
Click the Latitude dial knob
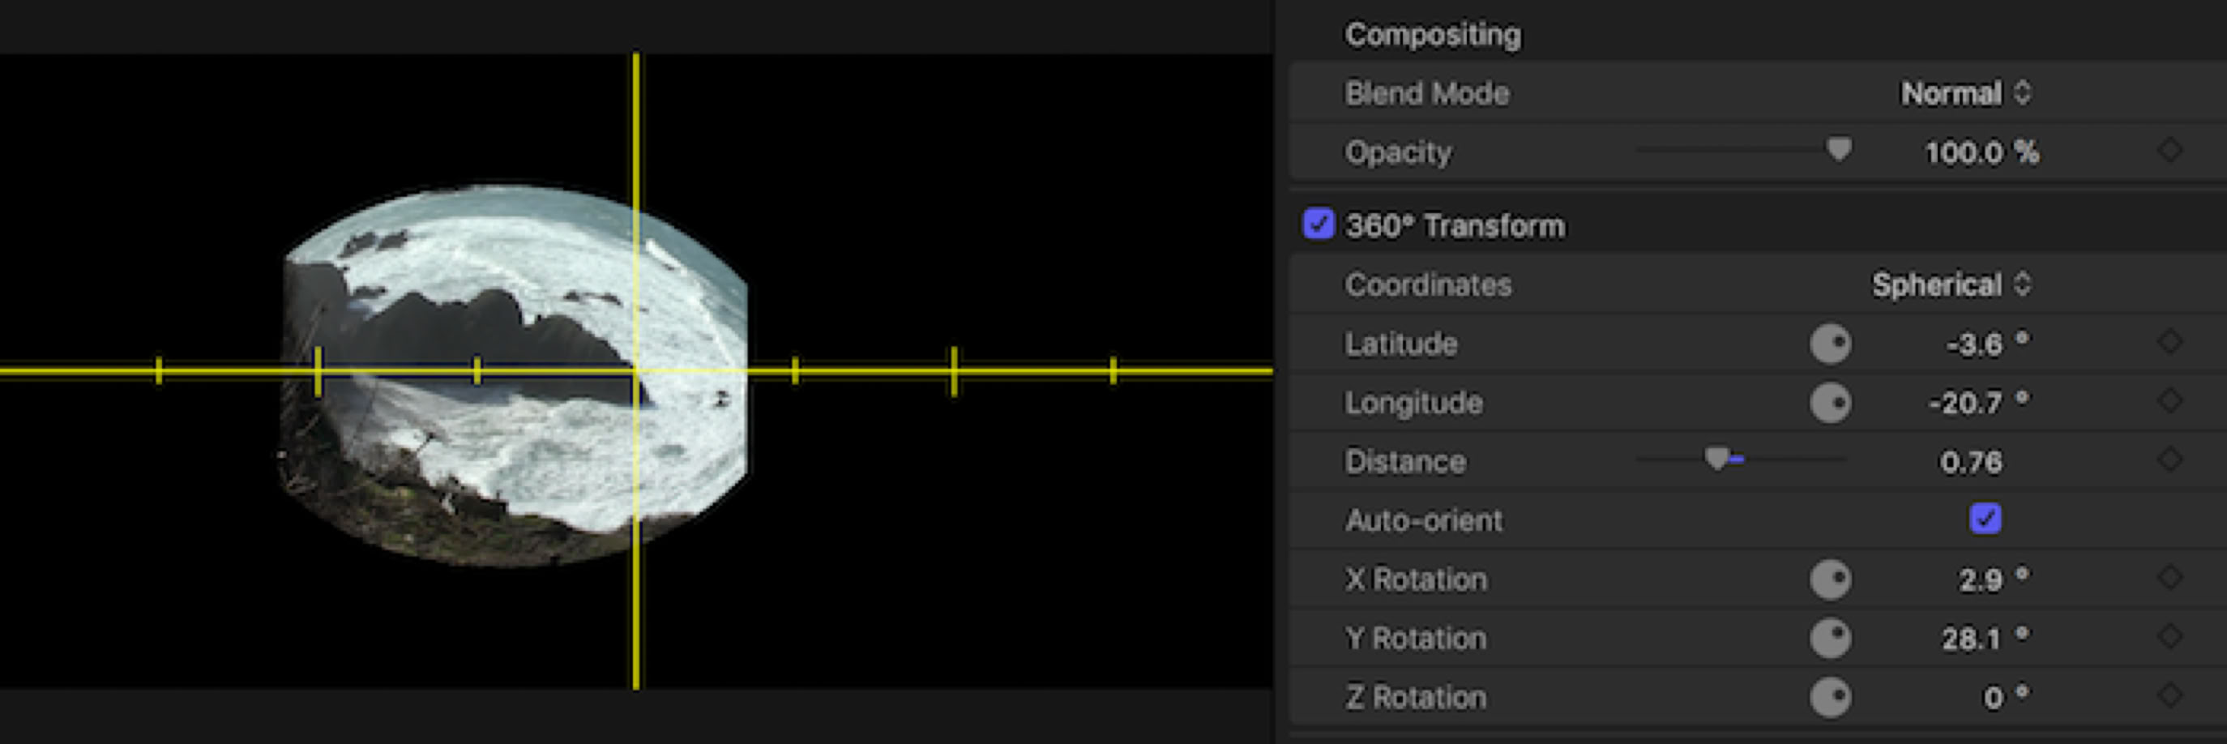[x=1829, y=344]
